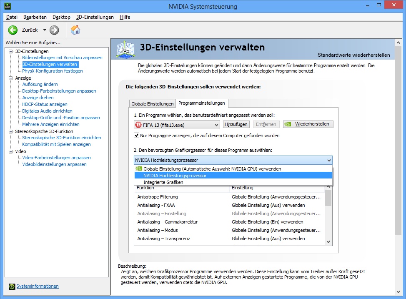The image size is (406, 299).
Task: Open the Hilfe menu
Action: (x=125, y=17)
